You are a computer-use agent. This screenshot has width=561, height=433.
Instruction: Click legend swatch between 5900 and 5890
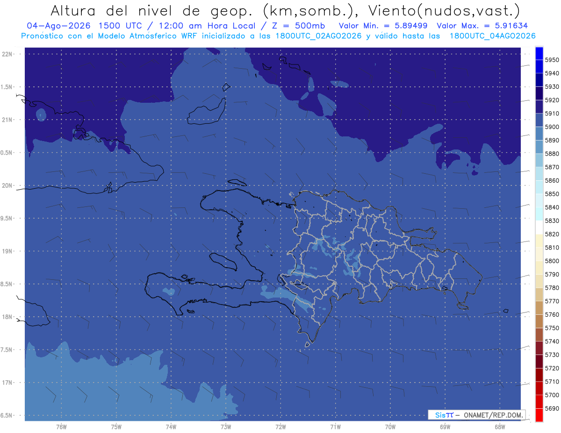pos(539,134)
